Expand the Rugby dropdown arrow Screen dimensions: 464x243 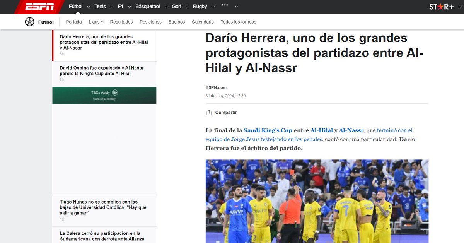(x=212, y=7)
